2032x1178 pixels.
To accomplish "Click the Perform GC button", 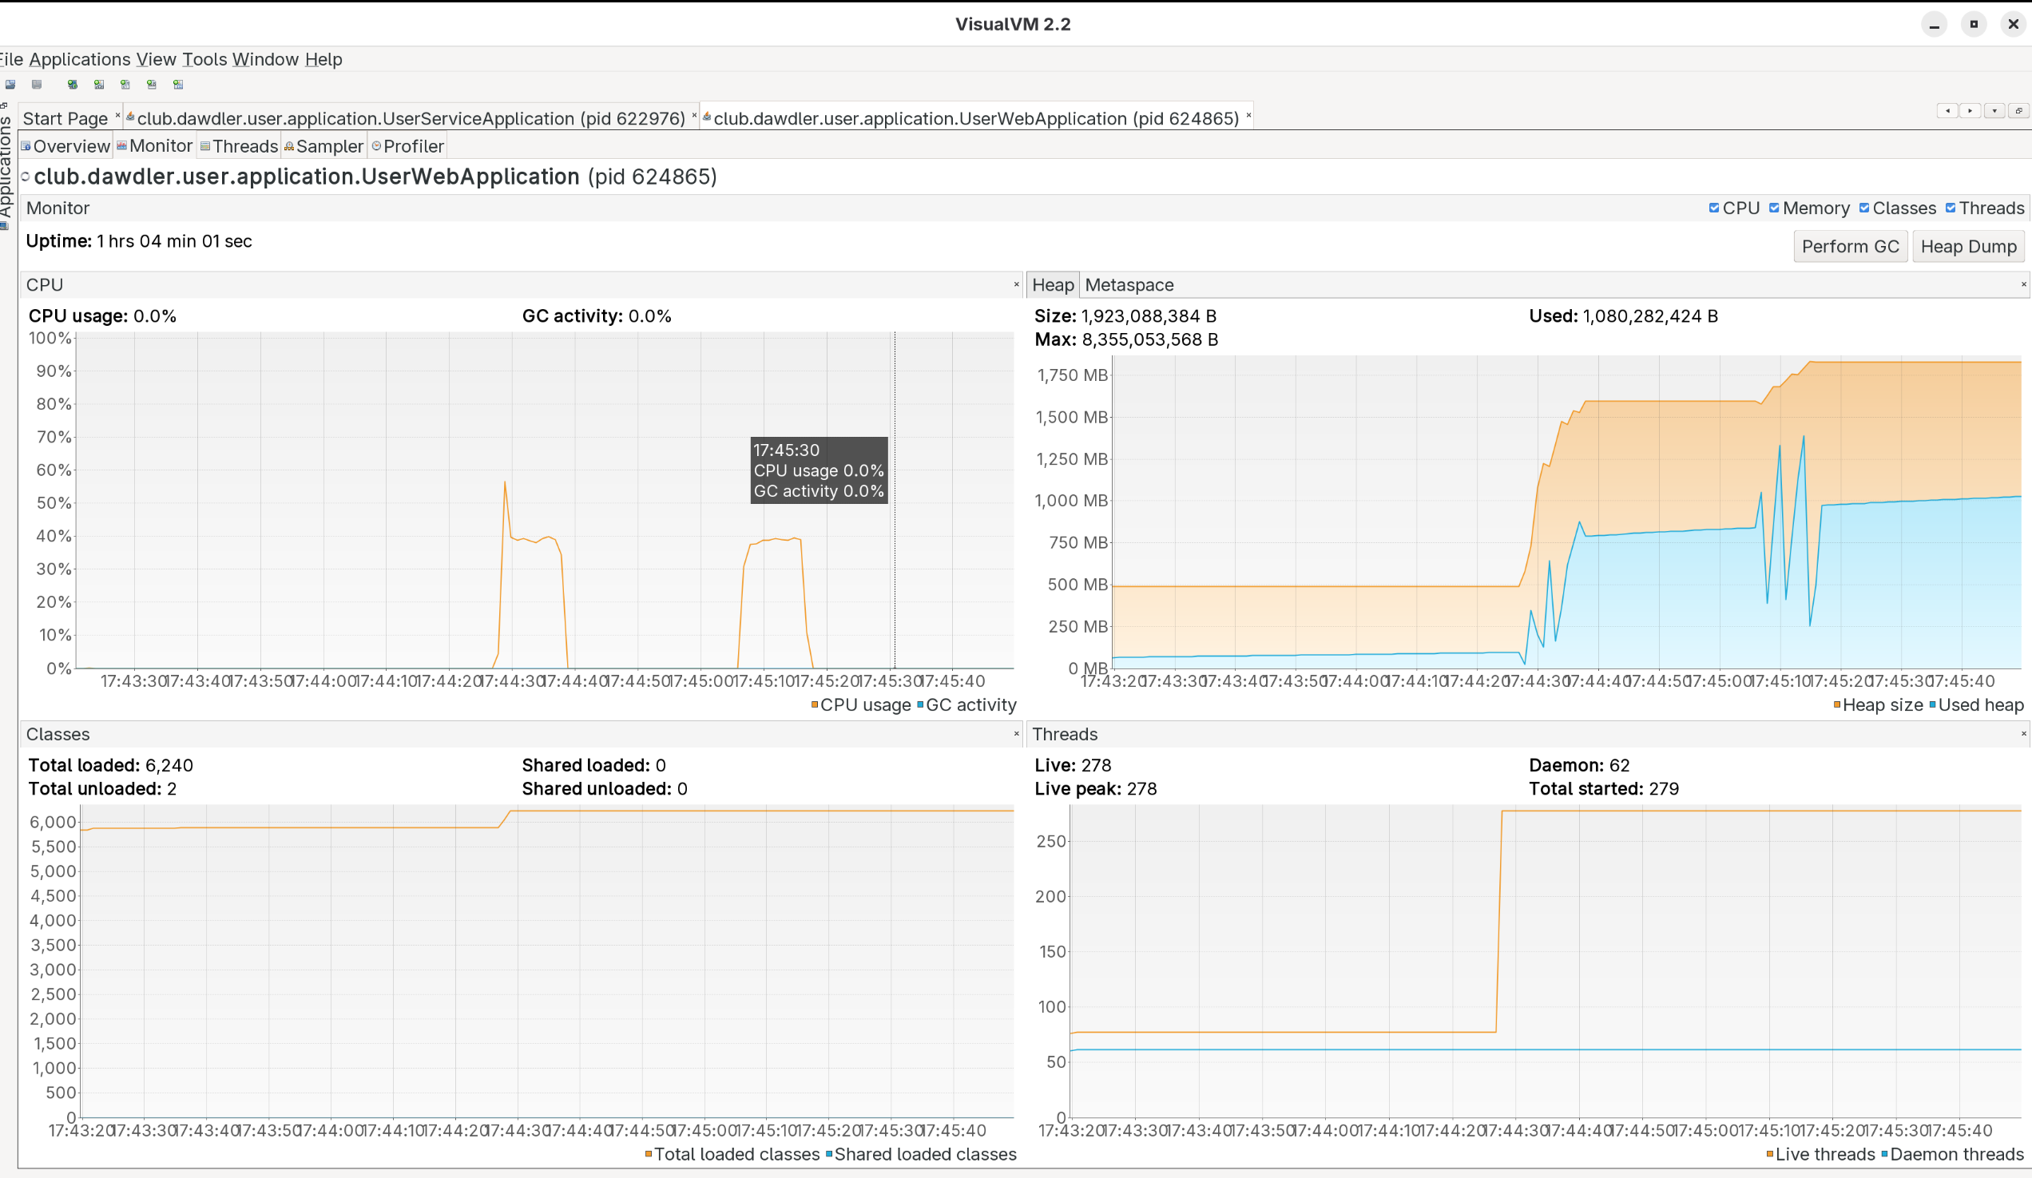I will click(x=1850, y=247).
